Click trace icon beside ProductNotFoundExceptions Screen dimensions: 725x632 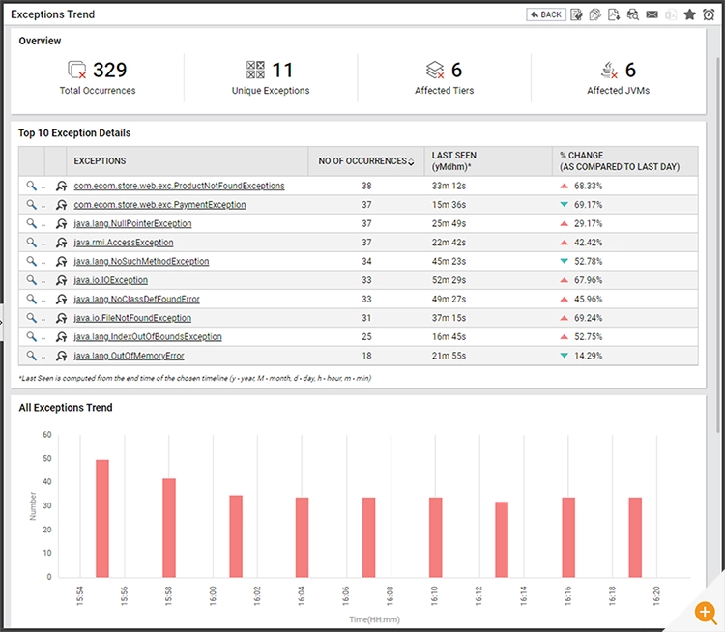[x=62, y=186]
